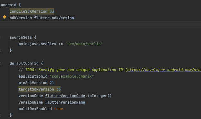The image size is (201, 119).
Task: Click the "com.example.cmarix" string
Action: click(72, 76)
